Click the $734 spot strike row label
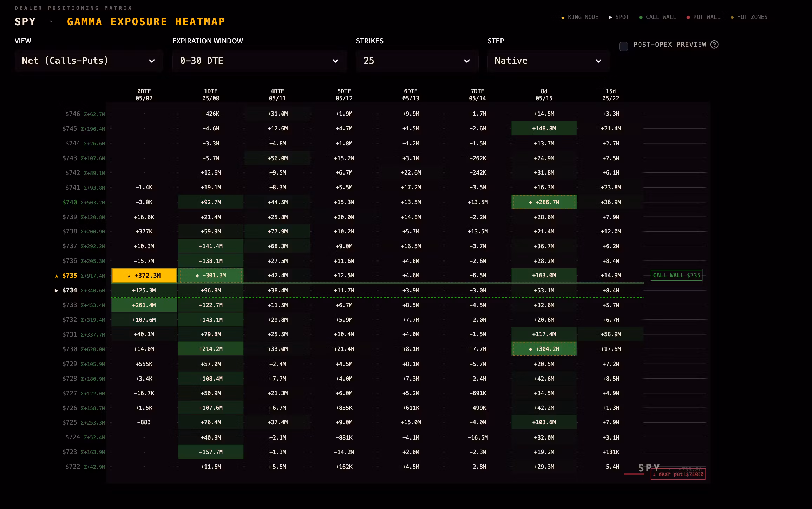The width and height of the screenshot is (812, 509). click(70, 290)
